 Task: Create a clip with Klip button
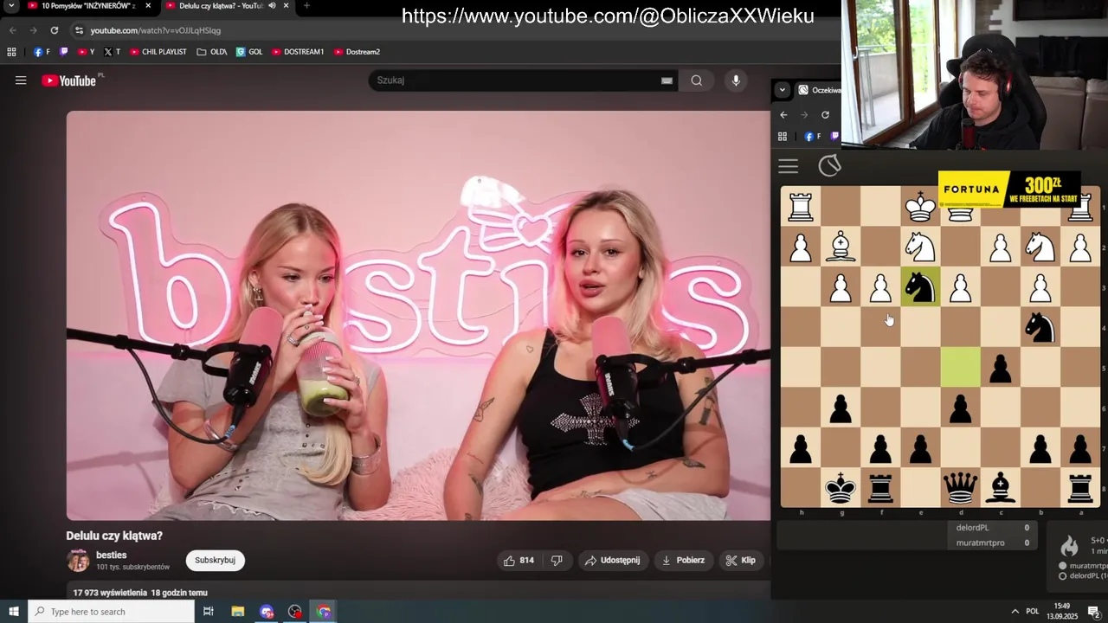click(741, 561)
